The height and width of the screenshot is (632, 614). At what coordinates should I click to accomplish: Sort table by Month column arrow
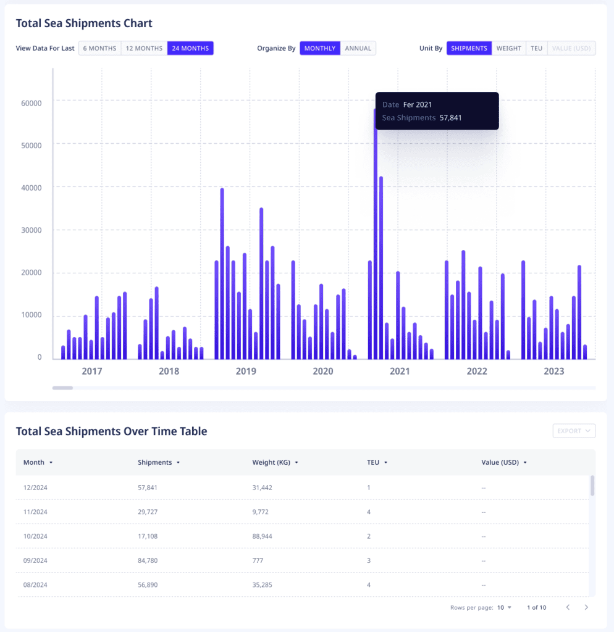click(x=51, y=463)
